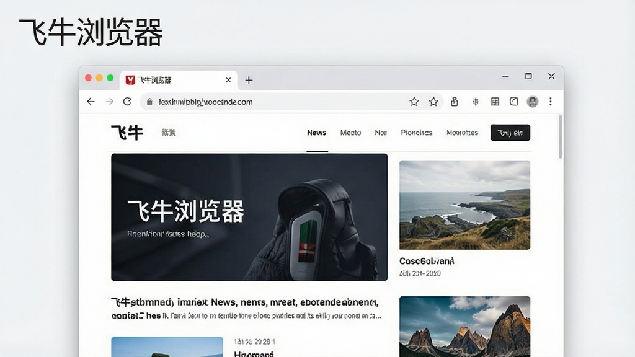This screenshot has width=635, height=357.
Task: Click the date above Hnomapó title
Action: pyautogui.click(x=254, y=342)
